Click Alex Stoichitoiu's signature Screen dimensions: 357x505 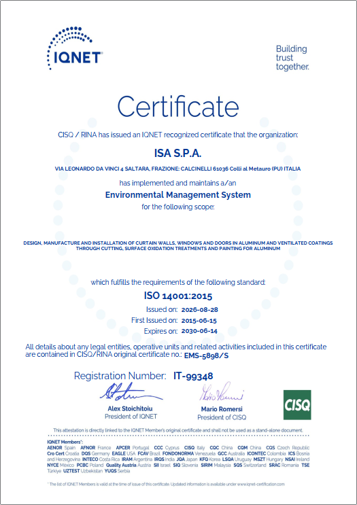131,391
